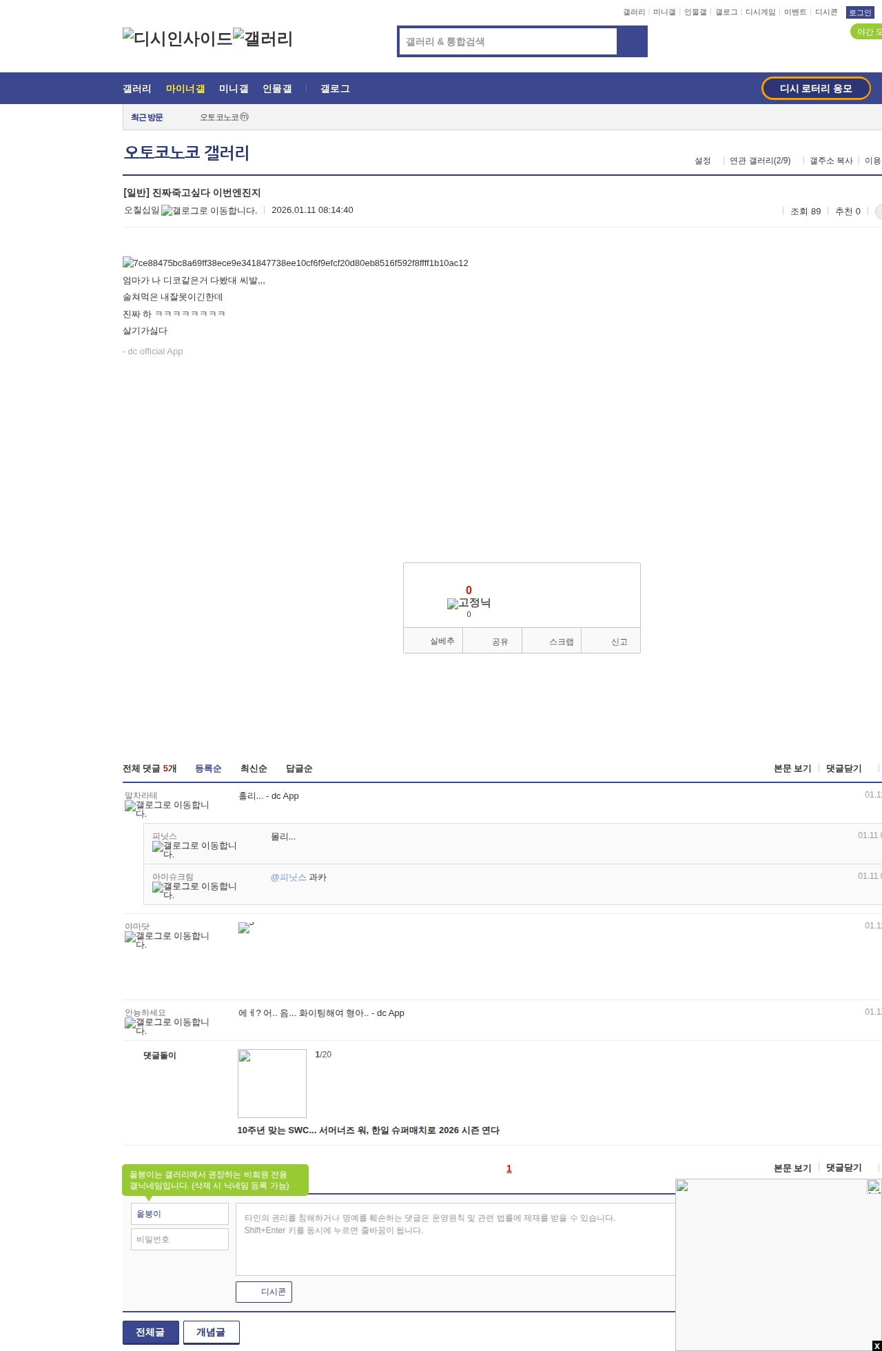Go to comment page 1
Screen dimensions: 882x1351
pos(509,1168)
